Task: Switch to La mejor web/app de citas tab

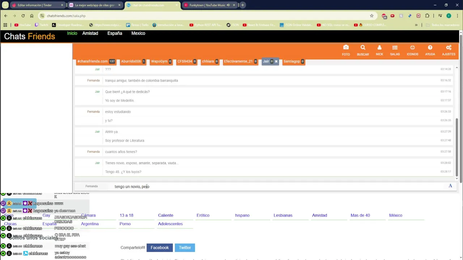Action: click(x=94, y=5)
